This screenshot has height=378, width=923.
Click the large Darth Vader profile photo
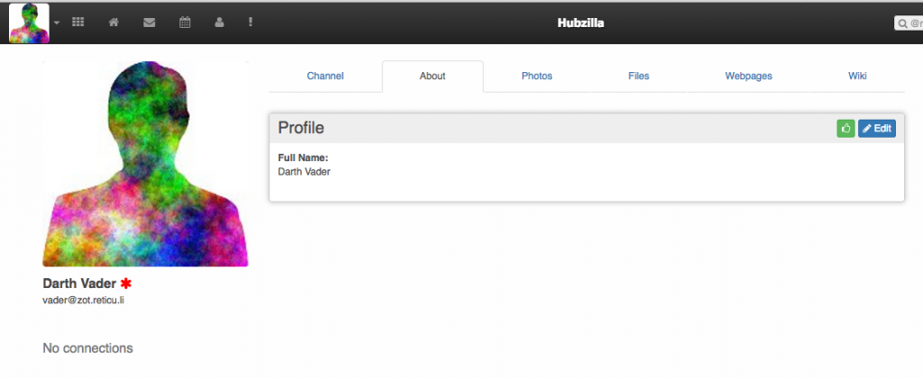pyautogui.click(x=145, y=164)
